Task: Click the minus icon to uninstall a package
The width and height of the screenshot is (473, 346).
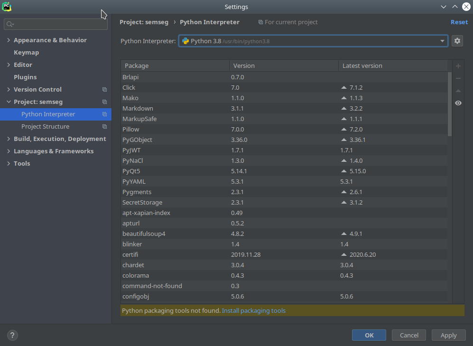Action: [457, 78]
